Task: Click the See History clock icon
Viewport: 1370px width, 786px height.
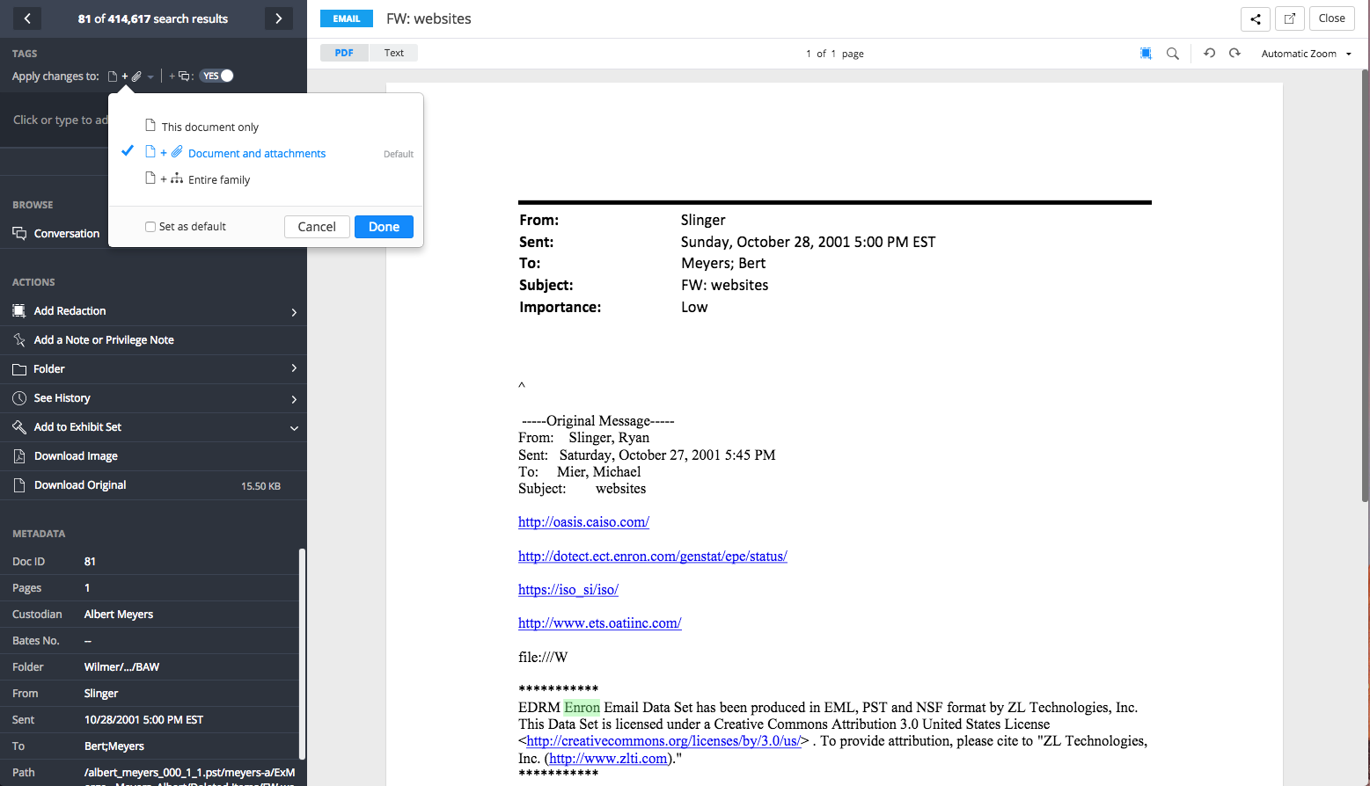Action: tap(19, 398)
